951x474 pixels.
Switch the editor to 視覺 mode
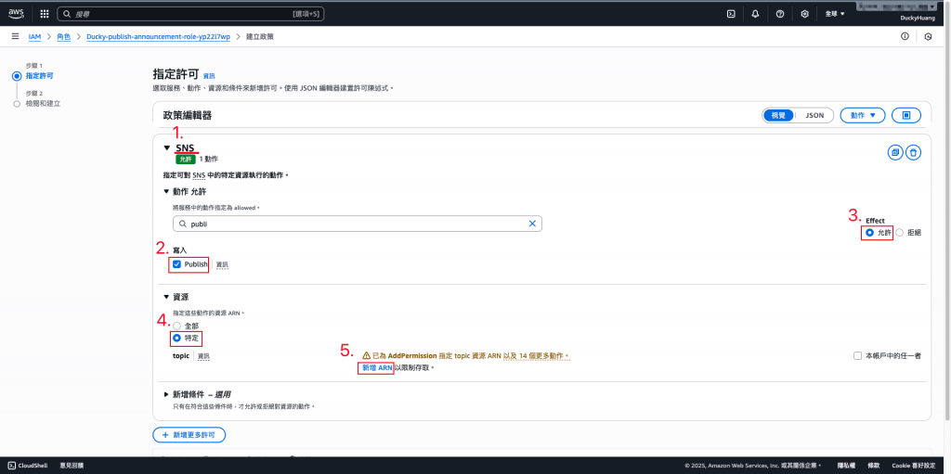pyautogui.click(x=778, y=115)
